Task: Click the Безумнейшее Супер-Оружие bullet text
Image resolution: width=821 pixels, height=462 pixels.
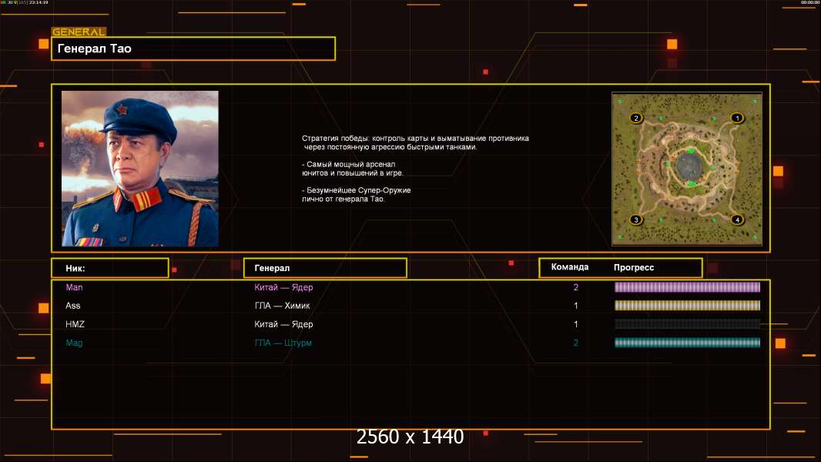Action: coord(356,195)
